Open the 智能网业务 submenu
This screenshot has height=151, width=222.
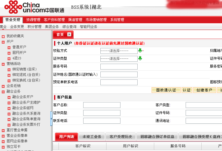88,26
